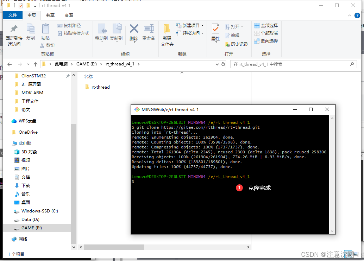Click the Help question mark icon
Viewport: 364px width, 261px height.
pos(357,15)
